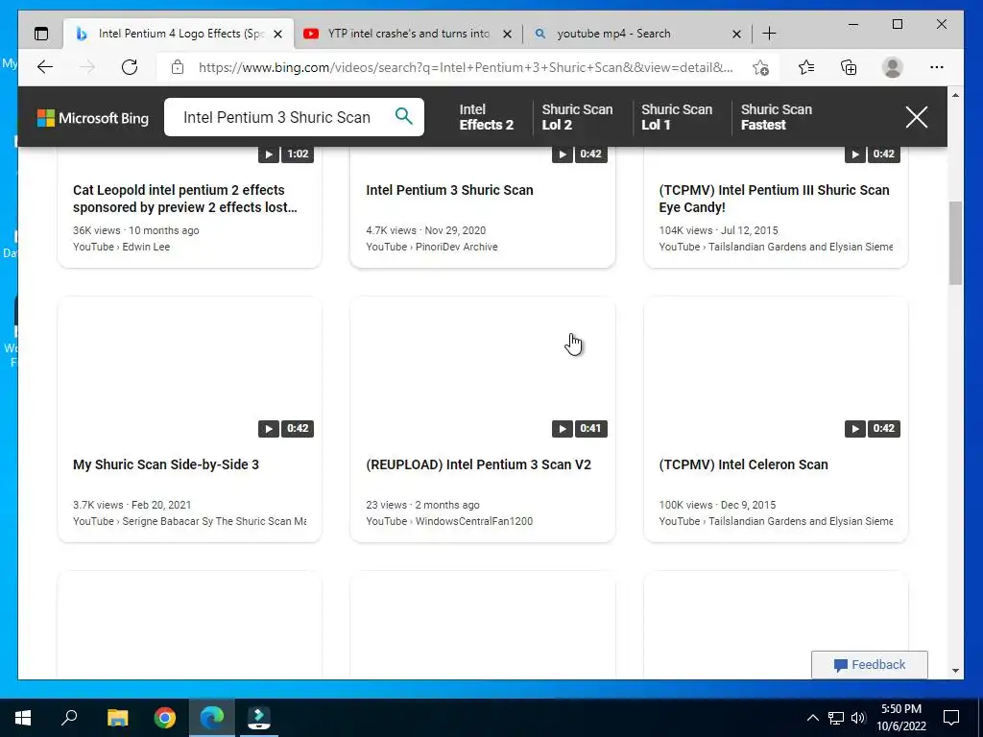Open the browser profile avatar
The width and height of the screenshot is (983, 737).
click(892, 67)
